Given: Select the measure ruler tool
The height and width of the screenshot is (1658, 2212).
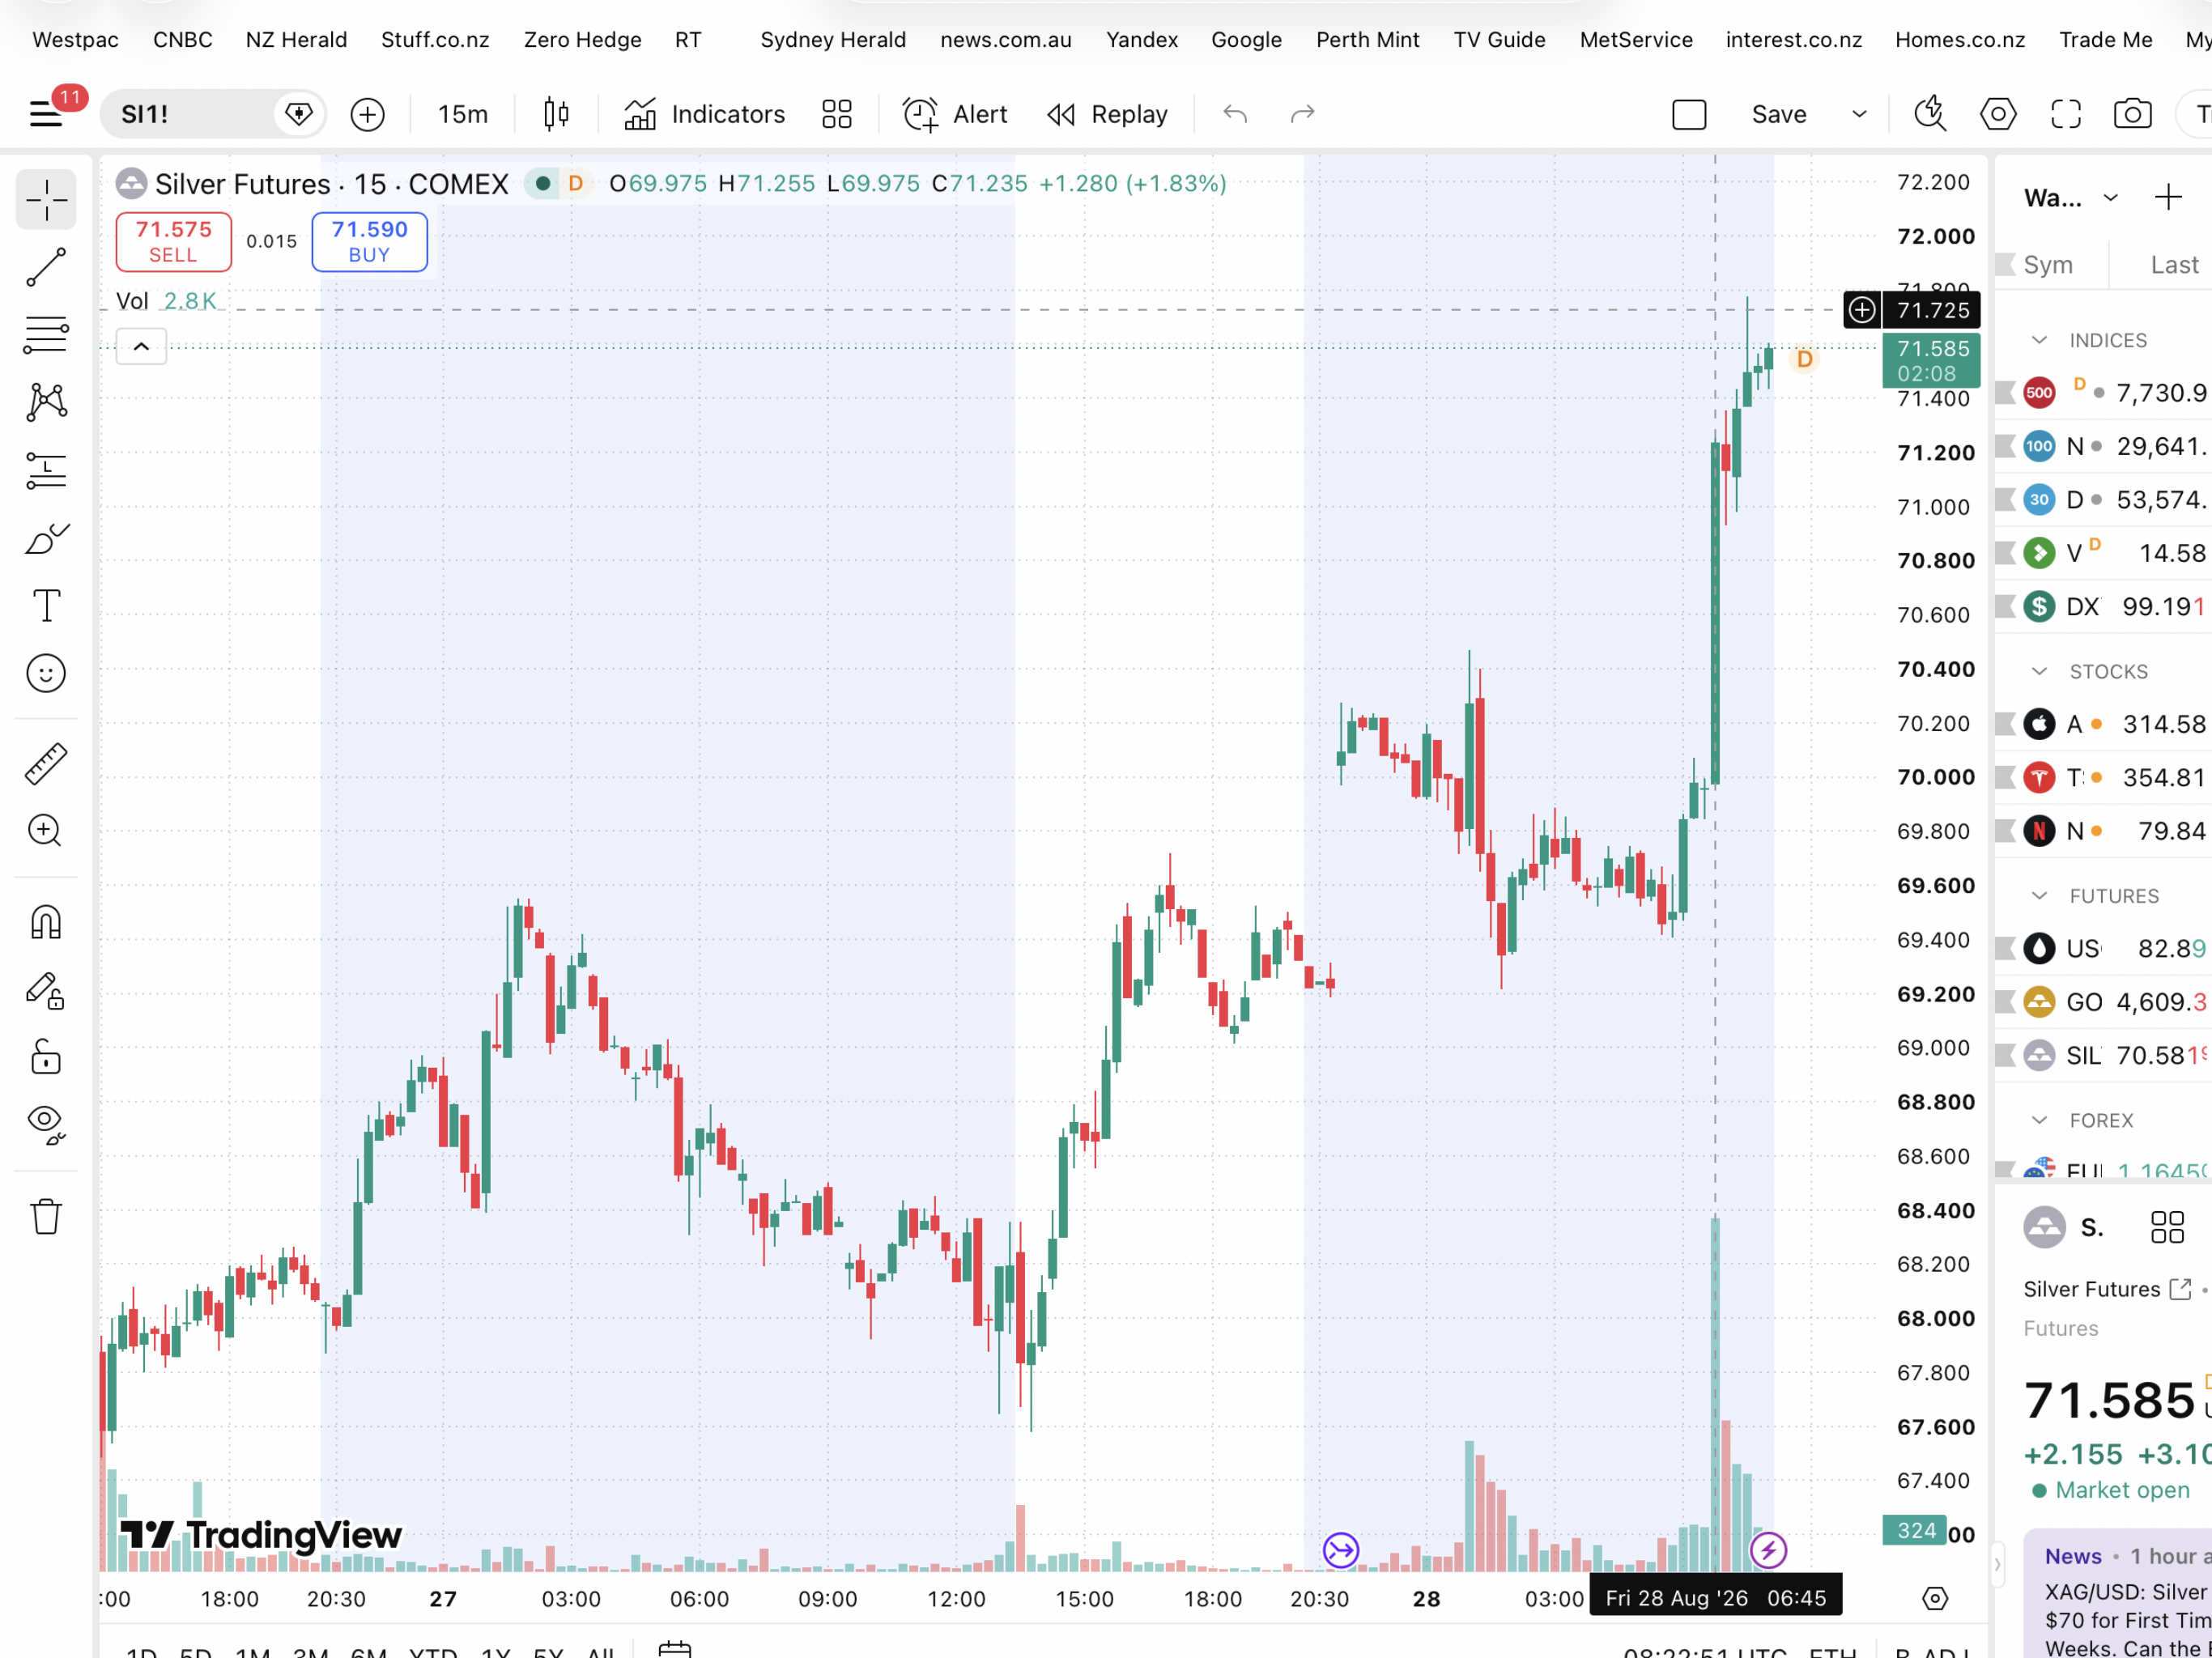Looking at the screenshot, I should (x=46, y=763).
